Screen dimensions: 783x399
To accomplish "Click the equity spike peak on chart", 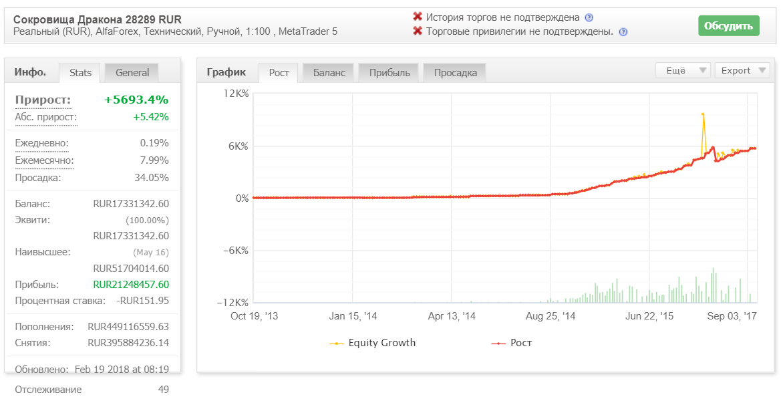I will coord(703,114).
